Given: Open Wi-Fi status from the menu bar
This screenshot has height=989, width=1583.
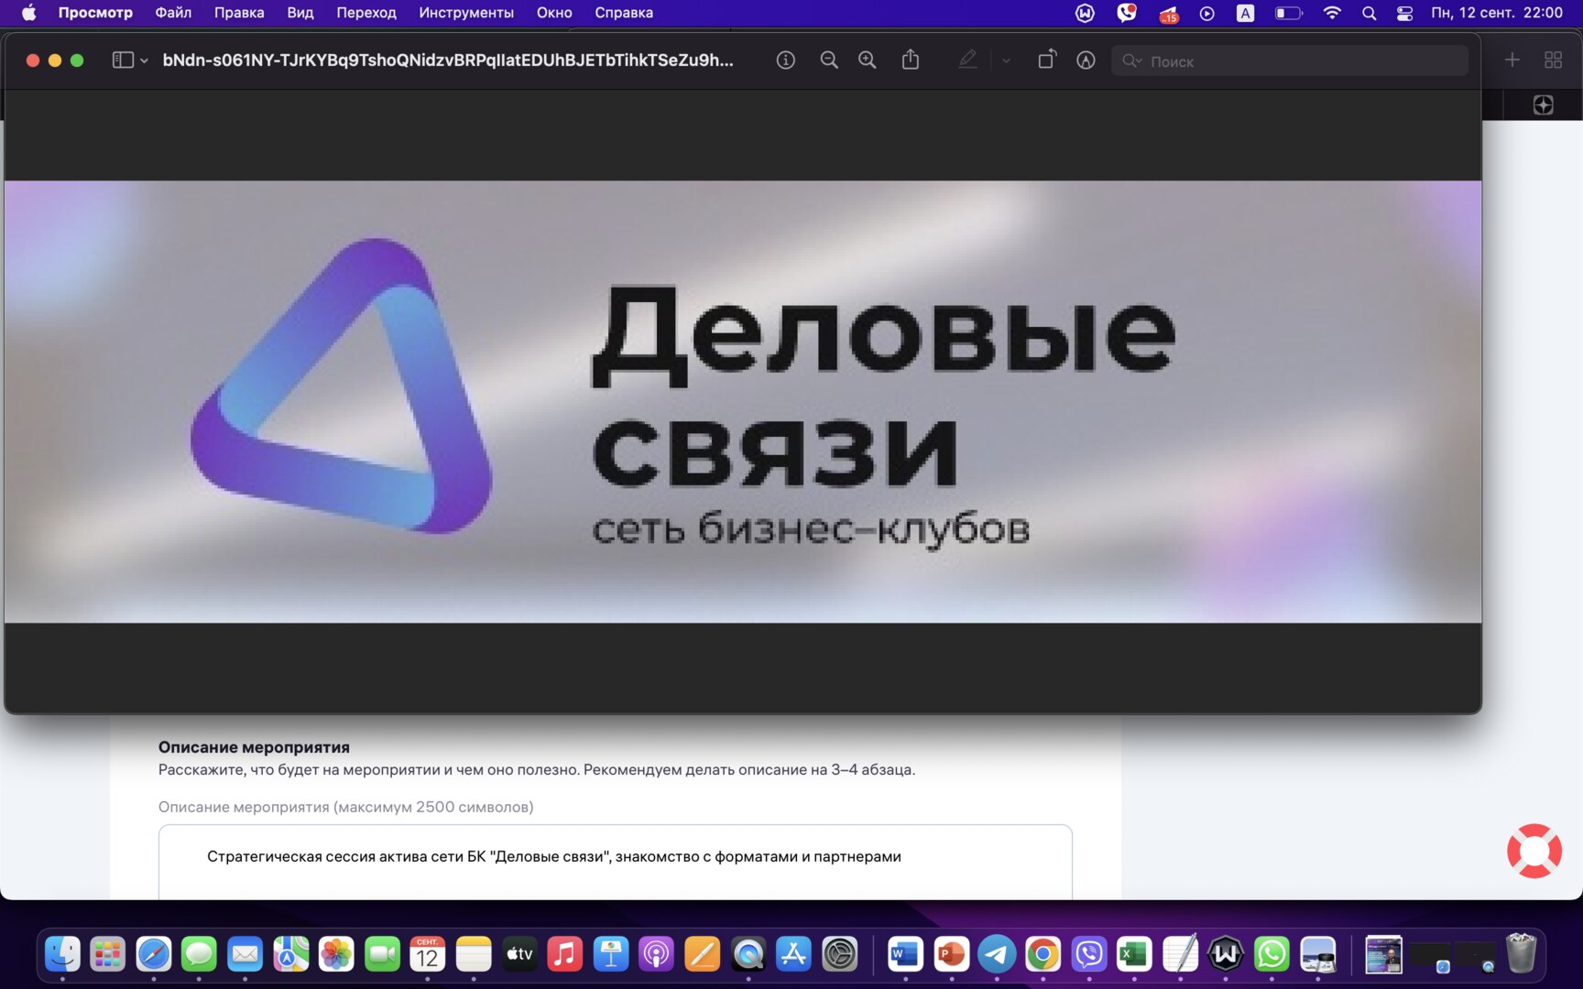Looking at the screenshot, I should (1331, 13).
